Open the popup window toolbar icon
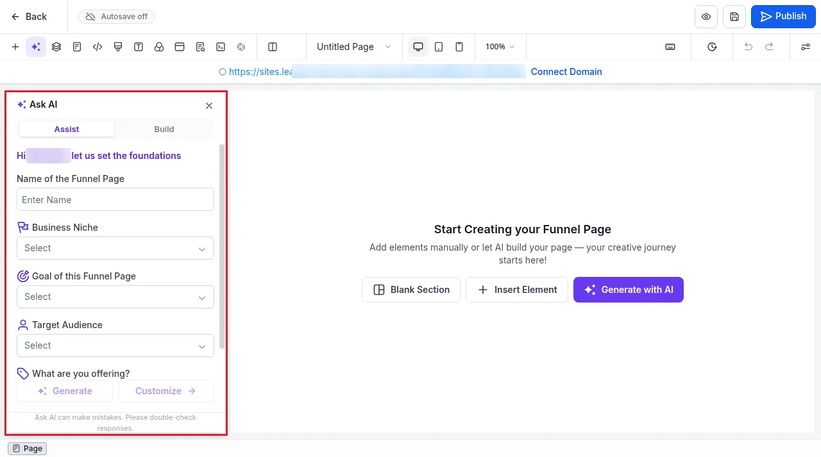 (x=180, y=47)
